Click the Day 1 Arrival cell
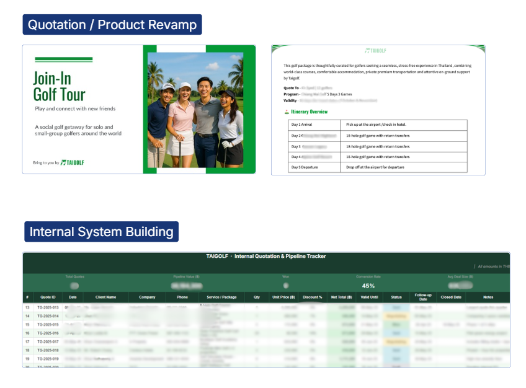526x388 pixels. [x=314, y=125]
